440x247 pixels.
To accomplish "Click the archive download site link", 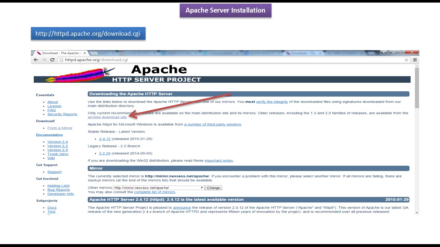I will pyautogui.click(x=107, y=117).
